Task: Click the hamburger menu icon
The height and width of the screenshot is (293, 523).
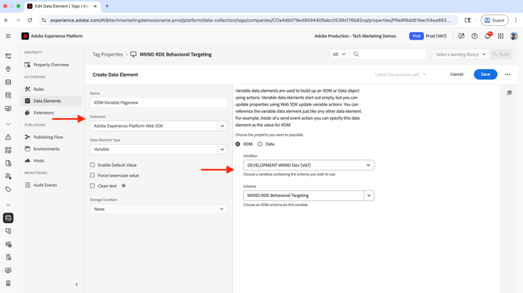Action: coord(8,36)
